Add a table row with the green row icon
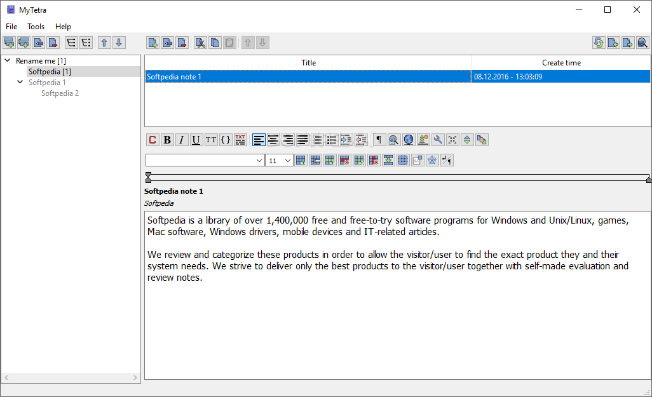652x397 pixels. (x=330, y=161)
